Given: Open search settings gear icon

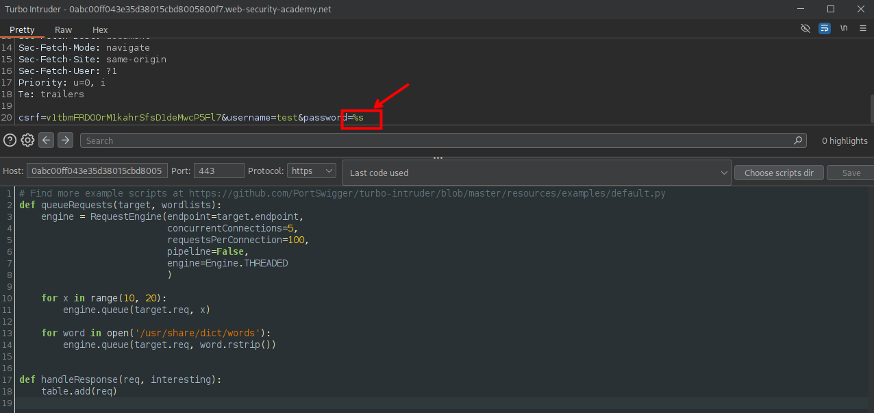Looking at the screenshot, I should [x=27, y=140].
